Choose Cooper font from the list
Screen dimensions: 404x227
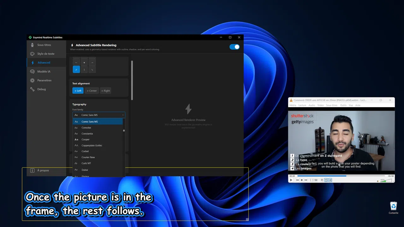click(x=98, y=139)
